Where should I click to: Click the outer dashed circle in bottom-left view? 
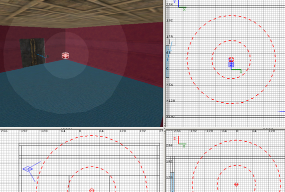point(91,136)
